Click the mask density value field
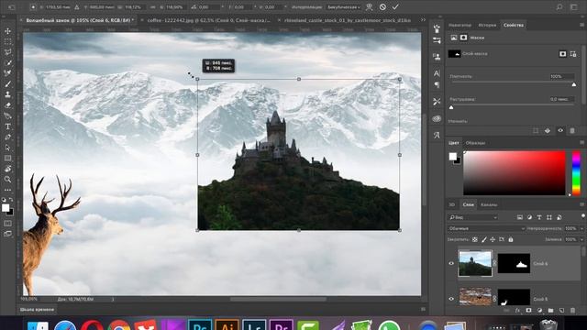The width and height of the screenshot is (587, 330). coord(561,76)
